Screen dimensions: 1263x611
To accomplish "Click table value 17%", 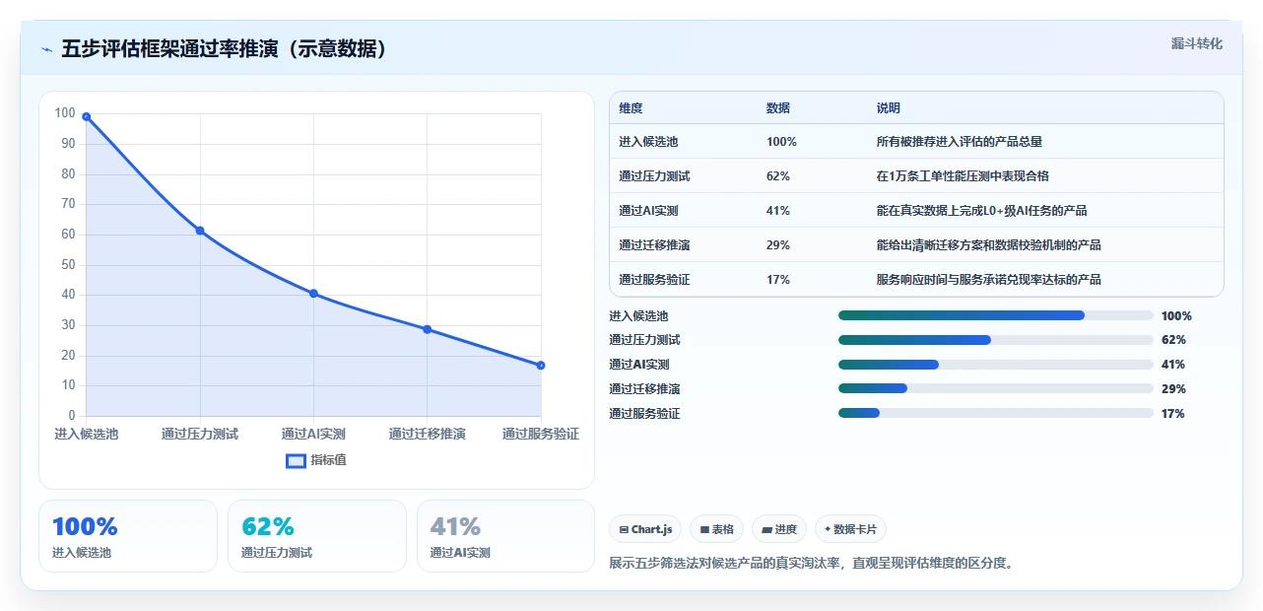I will click(778, 280).
